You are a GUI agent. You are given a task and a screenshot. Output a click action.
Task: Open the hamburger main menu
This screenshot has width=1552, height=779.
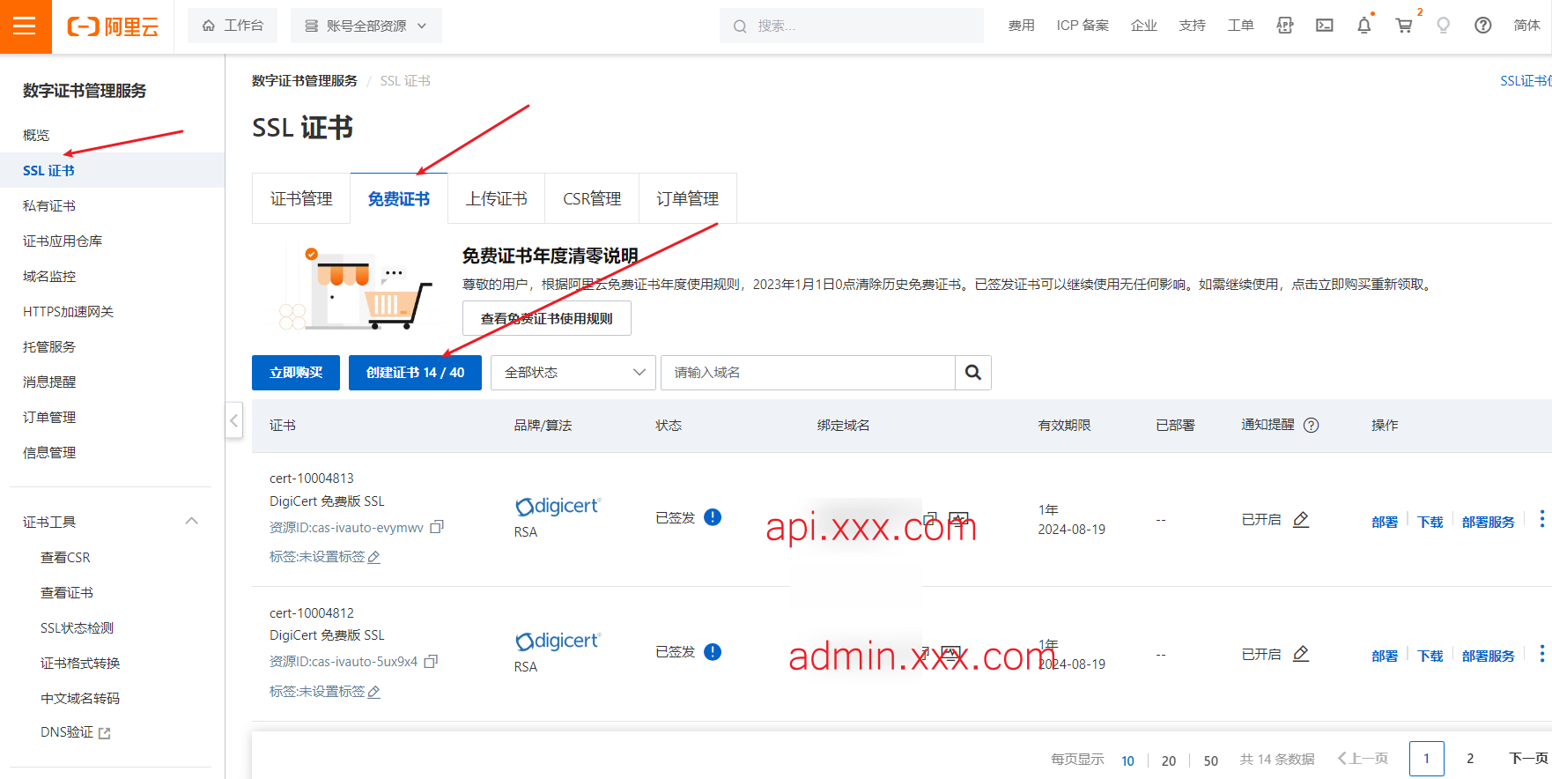coord(25,26)
